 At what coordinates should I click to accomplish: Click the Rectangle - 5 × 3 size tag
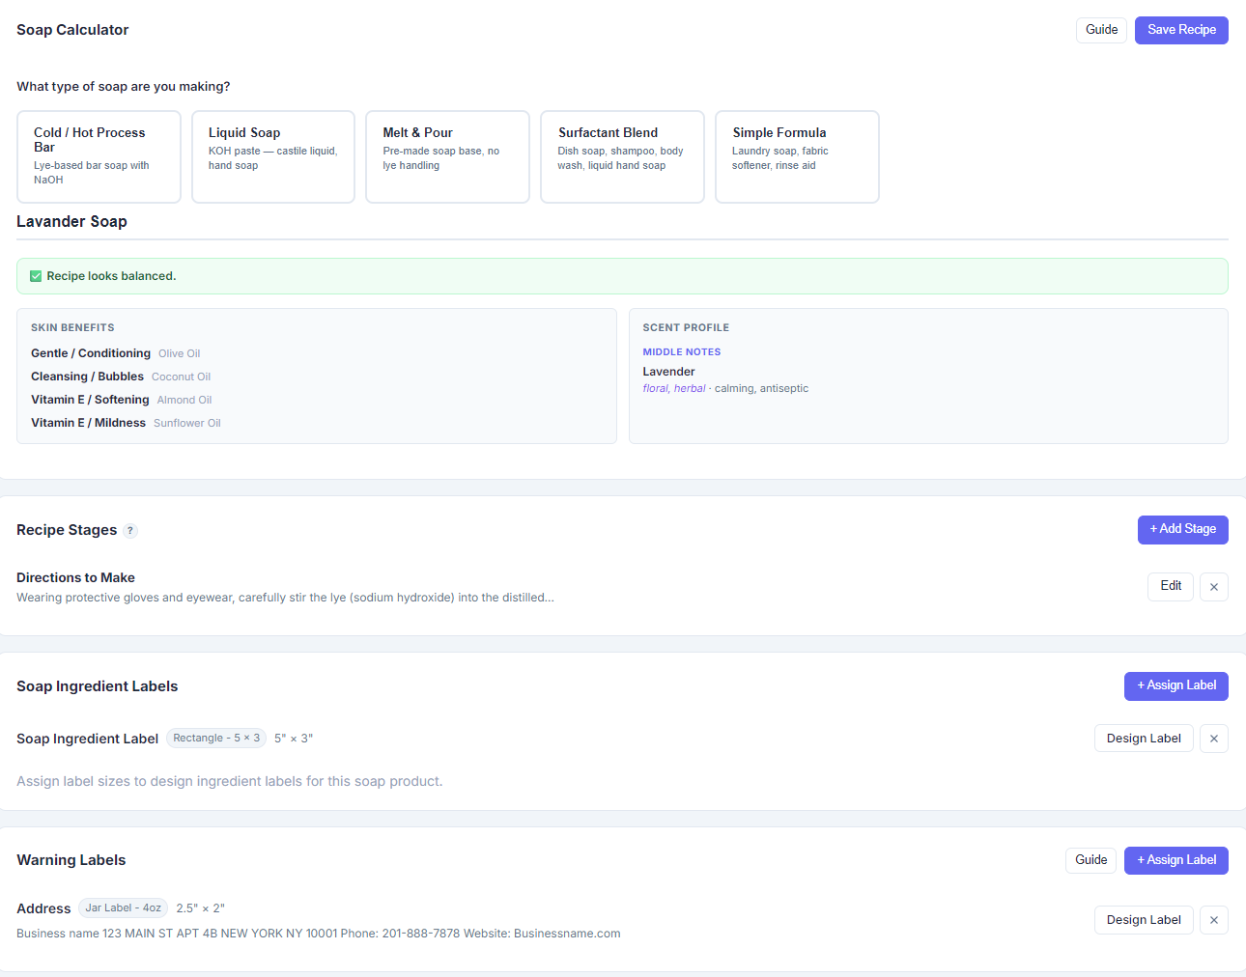216,739
